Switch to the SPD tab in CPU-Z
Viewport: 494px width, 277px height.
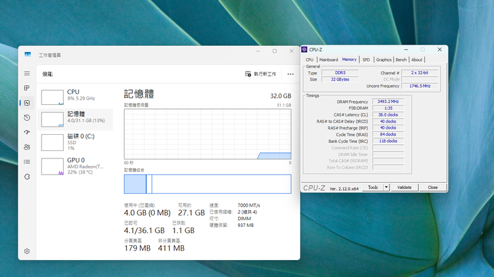[366, 60]
